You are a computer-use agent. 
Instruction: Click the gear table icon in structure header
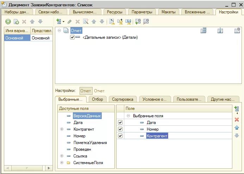tap(237, 30)
